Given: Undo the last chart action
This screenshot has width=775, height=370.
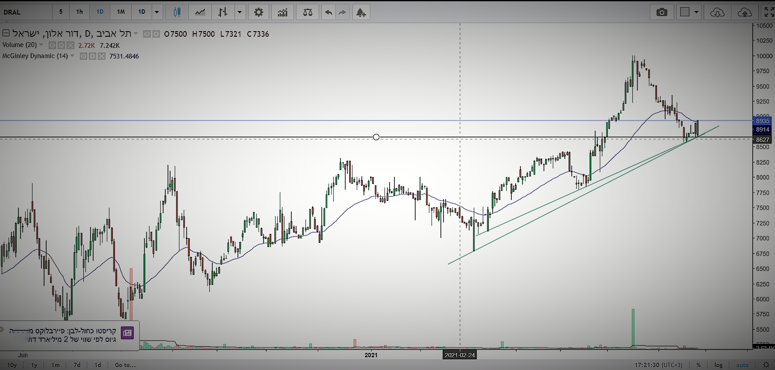Looking at the screenshot, I should coord(328,12).
